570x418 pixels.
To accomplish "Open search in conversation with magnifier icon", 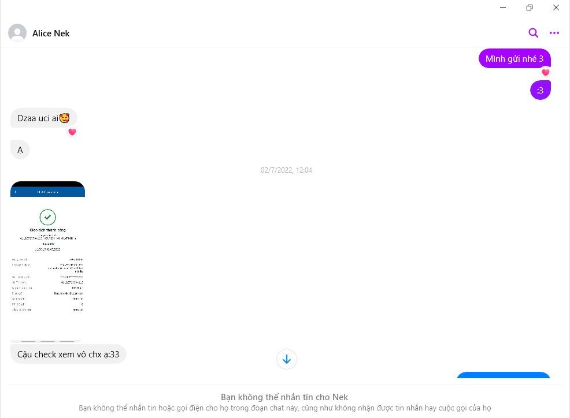I will [533, 33].
